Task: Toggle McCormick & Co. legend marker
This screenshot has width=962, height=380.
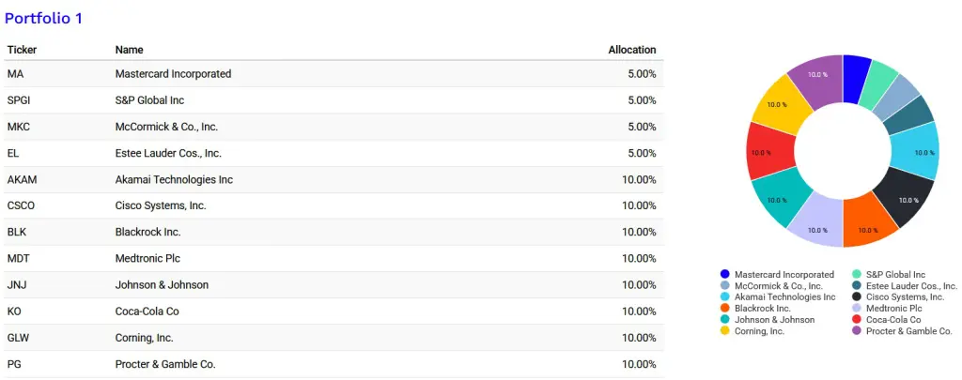Action: [725, 285]
